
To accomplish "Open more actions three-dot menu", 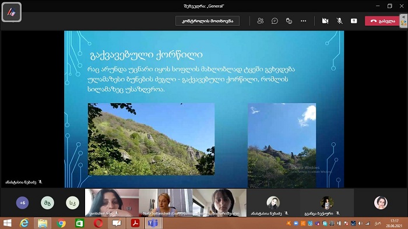I will (304, 21).
